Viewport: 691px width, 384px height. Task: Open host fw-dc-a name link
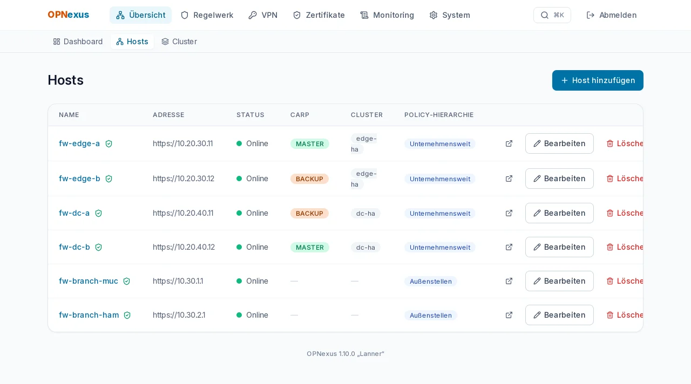point(74,213)
